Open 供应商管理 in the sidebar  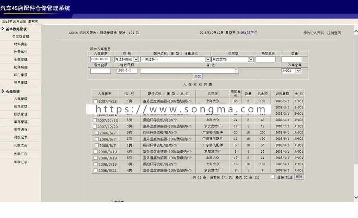click(21, 36)
